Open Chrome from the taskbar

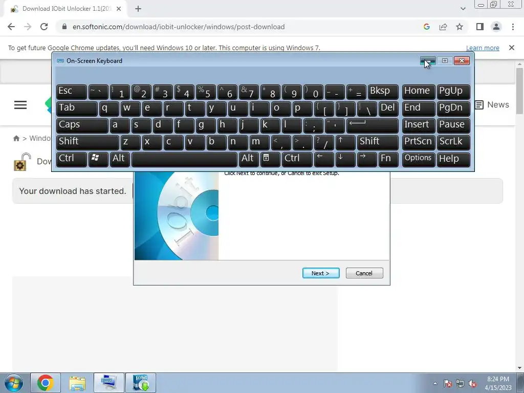[x=46, y=383]
